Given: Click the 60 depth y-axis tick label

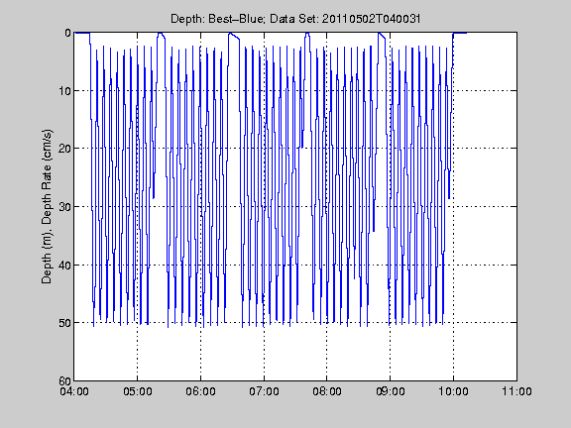Looking at the screenshot, I should pyautogui.click(x=64, y=380).
